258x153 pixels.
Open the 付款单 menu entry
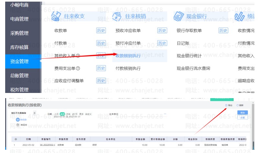(x=61, y=43)
